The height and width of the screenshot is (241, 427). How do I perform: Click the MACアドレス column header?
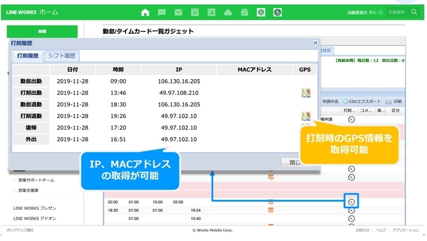(254, 69)
